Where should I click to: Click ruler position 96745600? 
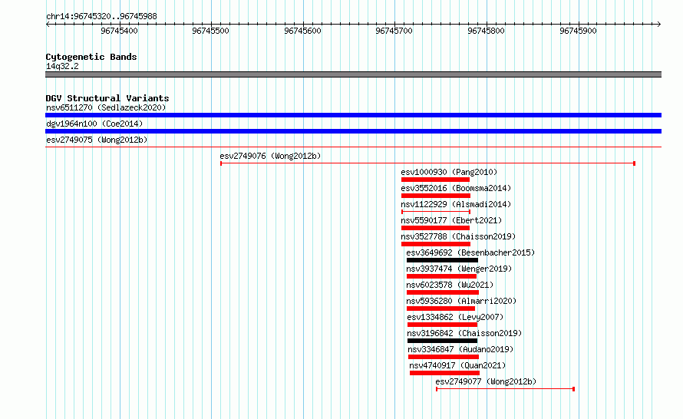click(x=302, y=31)
